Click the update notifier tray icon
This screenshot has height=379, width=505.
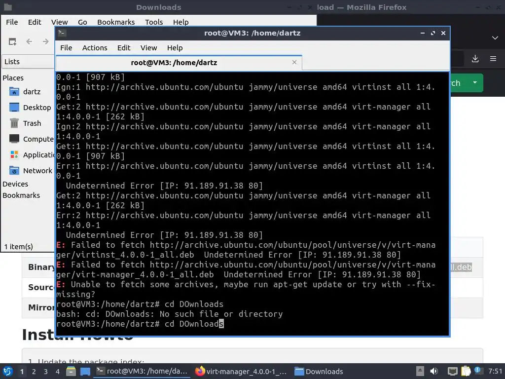click(478, 371)
